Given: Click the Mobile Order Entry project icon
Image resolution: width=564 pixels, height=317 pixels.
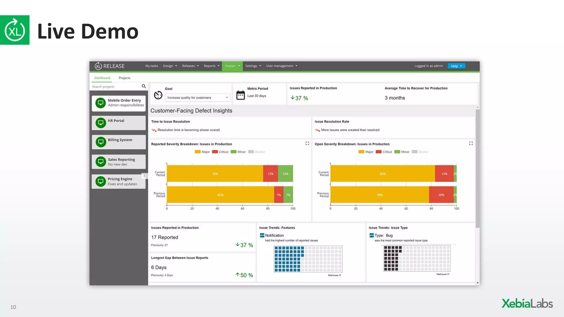Looking at the screenshot, I should pyautogui.click(x=101, y=103).
